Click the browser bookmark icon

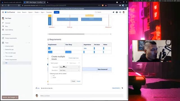(x=19, y=5)
